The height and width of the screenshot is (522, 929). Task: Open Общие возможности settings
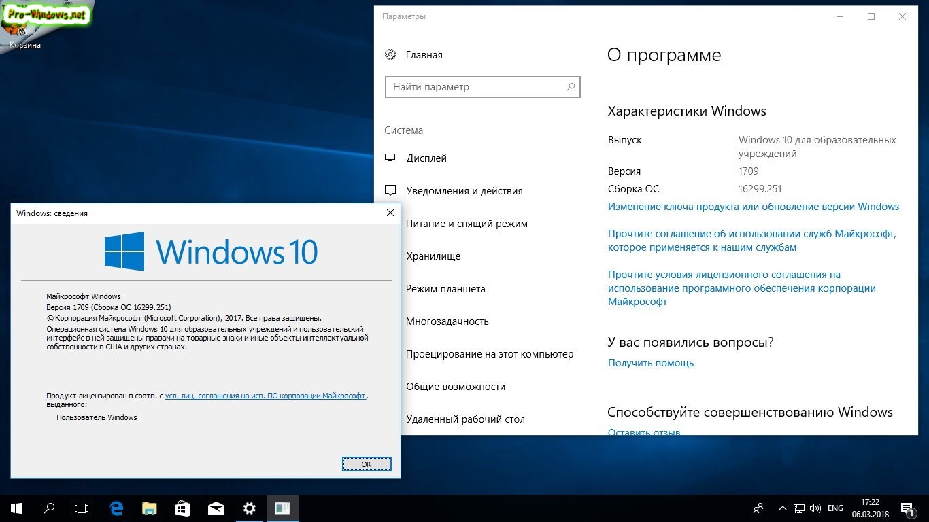456,387
